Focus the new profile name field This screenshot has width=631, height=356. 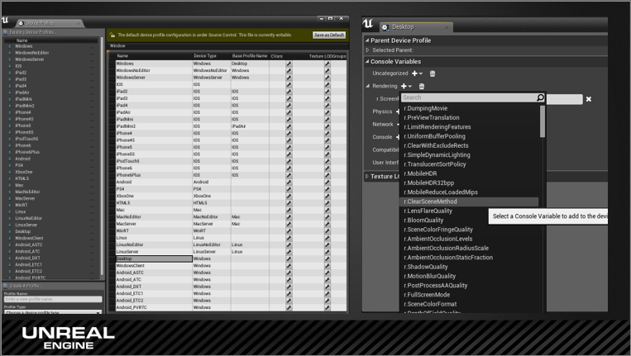[x=53, y=299]
